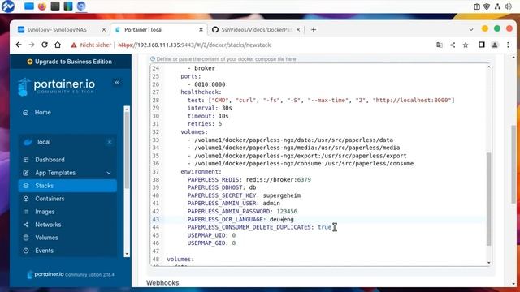Image resolution: width=520 pixels, height=292 pixels.
Task: Open a new browser tab
Action: pos(314,30)
